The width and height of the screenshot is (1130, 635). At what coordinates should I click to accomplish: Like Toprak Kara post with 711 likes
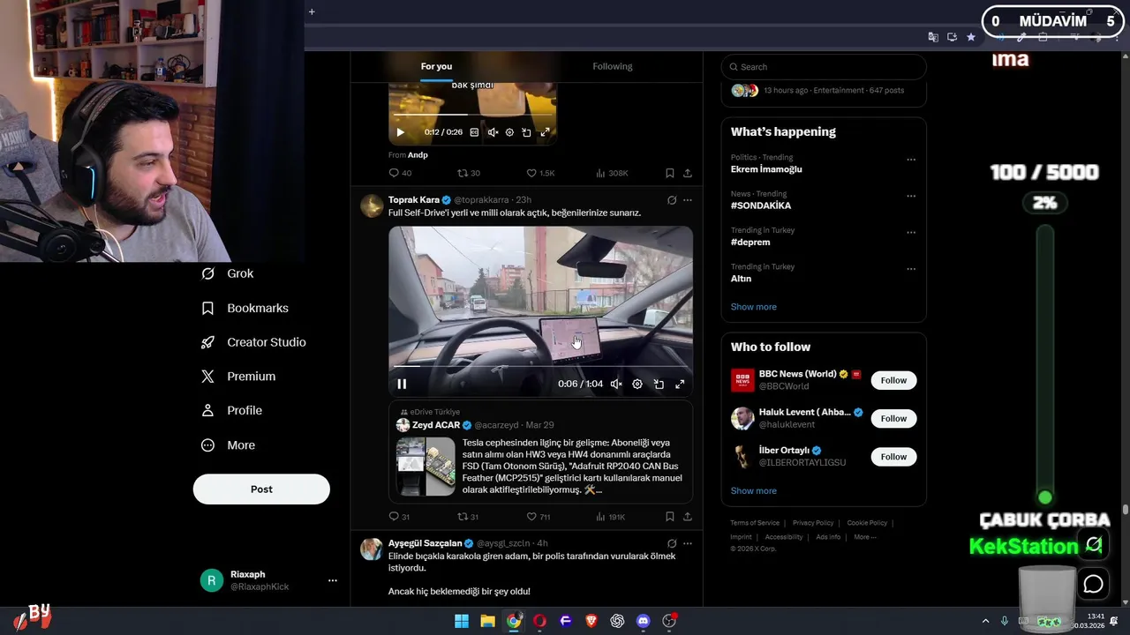539,517
